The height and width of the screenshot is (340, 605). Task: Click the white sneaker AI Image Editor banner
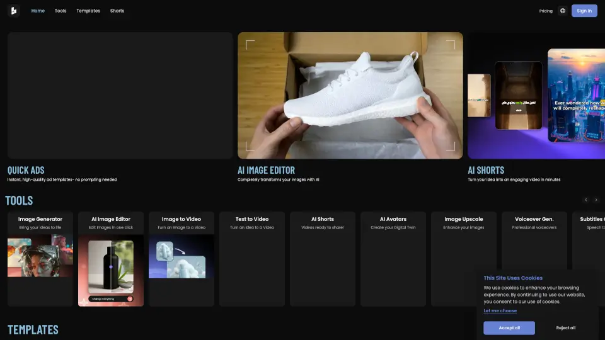(350, 95)
